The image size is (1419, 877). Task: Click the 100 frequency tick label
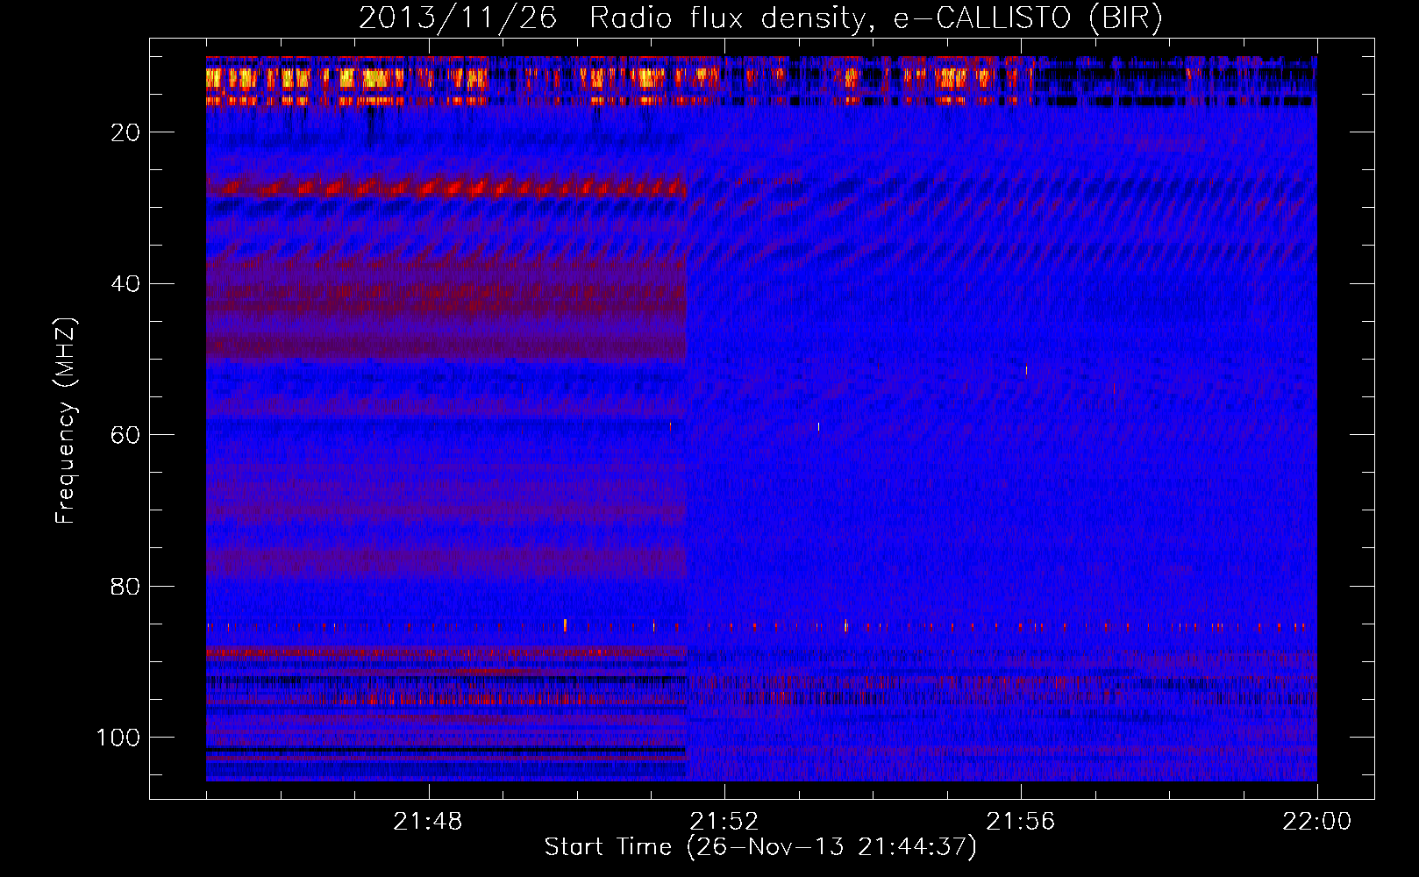click(118, 738)
